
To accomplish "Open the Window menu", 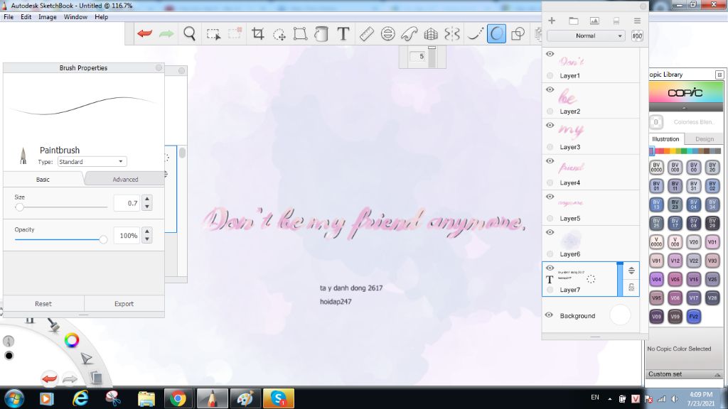I will pyautogui.click(x=75, y=17).
